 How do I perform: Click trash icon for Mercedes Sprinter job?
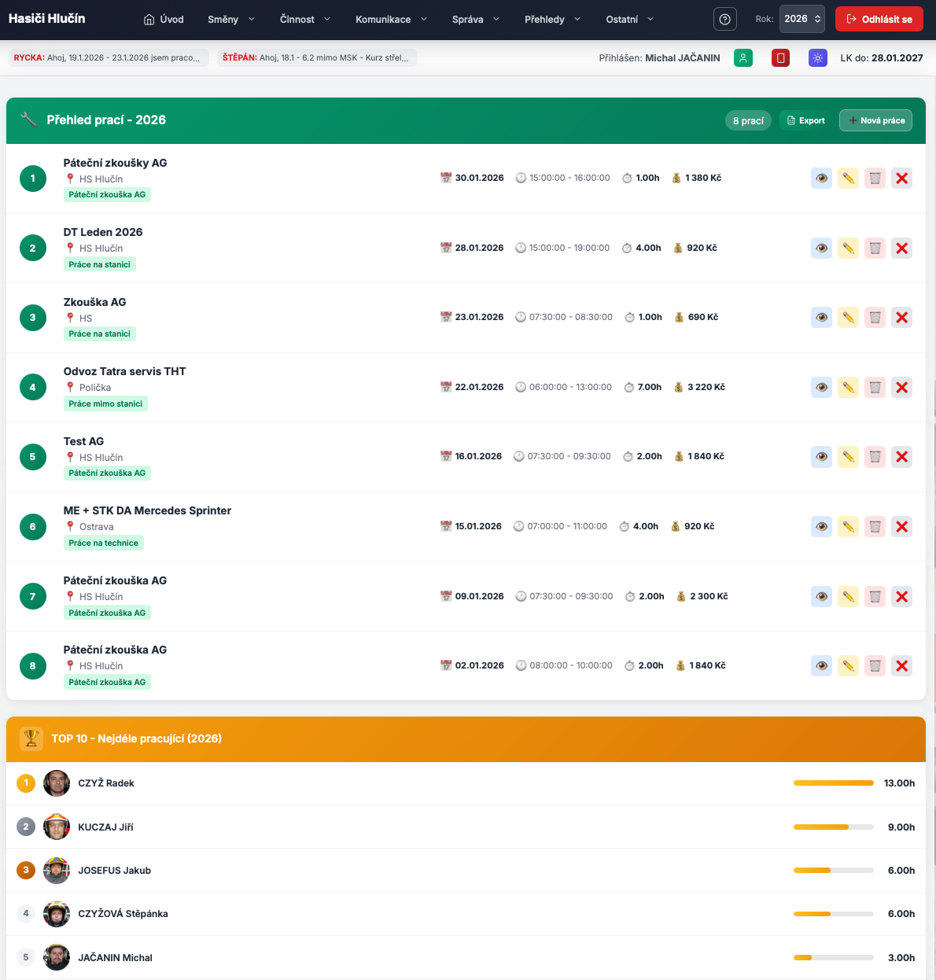pos(875,526)
